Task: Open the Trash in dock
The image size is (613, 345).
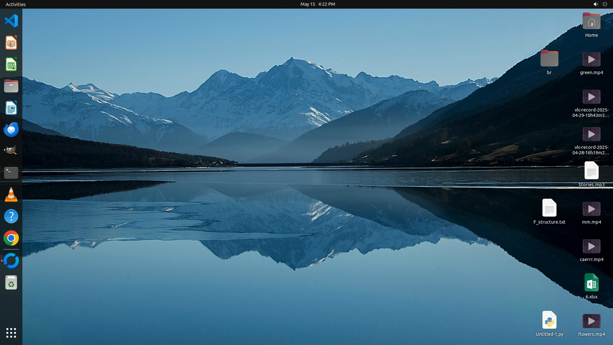Action: click(x=11, y=283)
